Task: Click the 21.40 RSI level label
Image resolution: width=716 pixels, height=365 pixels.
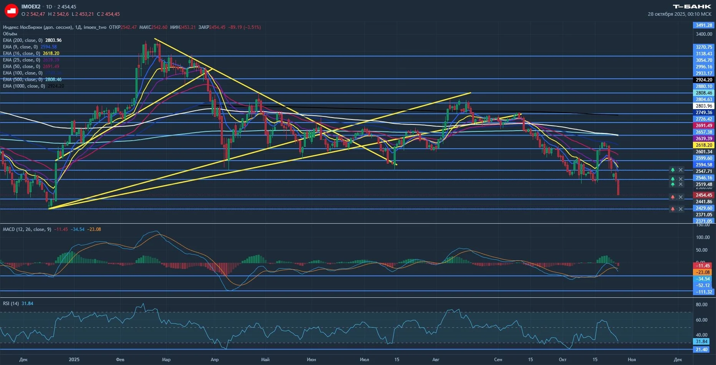Action: (701, 350)
